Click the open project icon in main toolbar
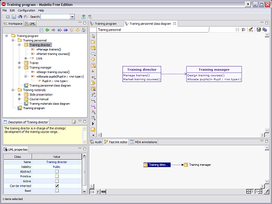 (8, 17)
